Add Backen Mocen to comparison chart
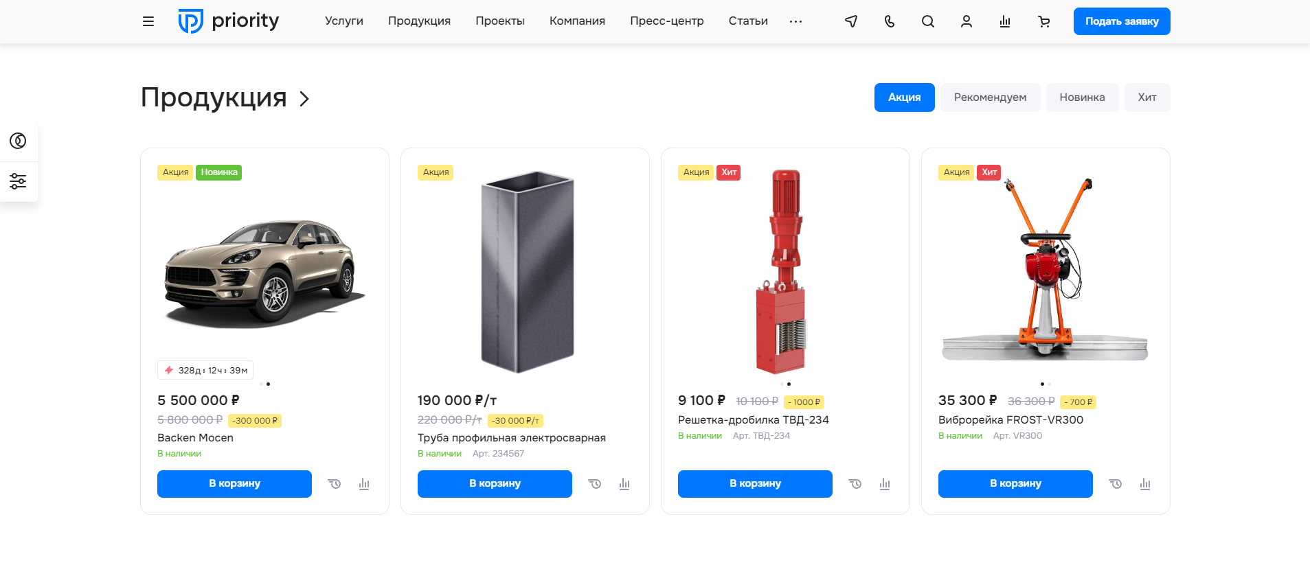1310x565 pixels. click(364, 484)
